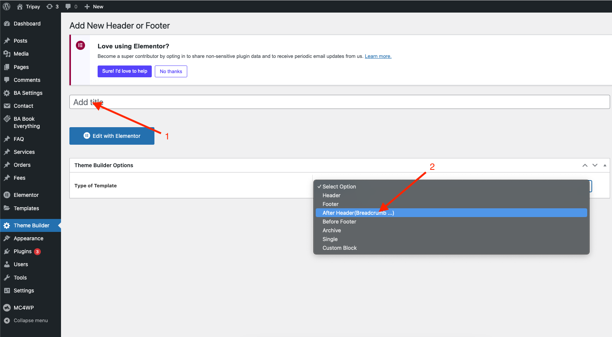Click Edit with Elementor button
The image size is (612, 337).
[112, 136]
